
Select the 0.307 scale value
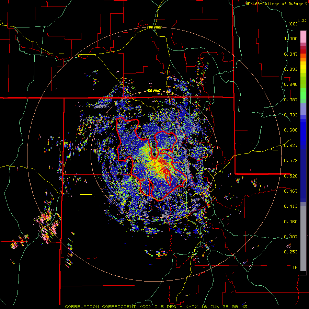pos(291,237)
